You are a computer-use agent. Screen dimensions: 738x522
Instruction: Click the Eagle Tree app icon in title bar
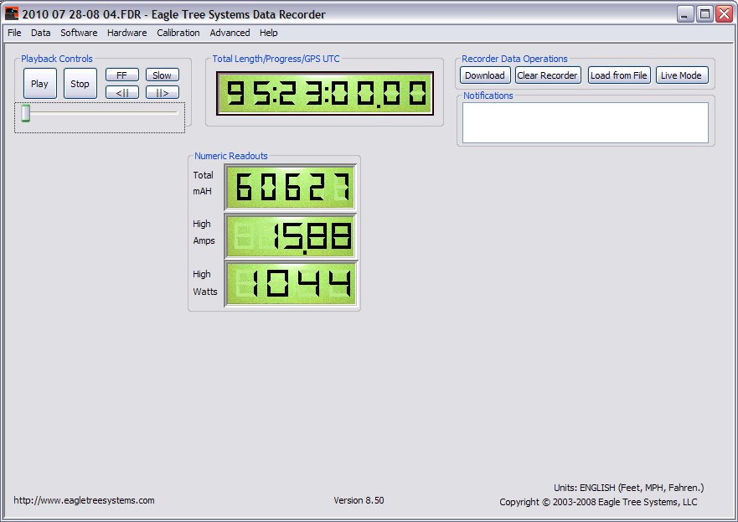[x=11, y=13]
